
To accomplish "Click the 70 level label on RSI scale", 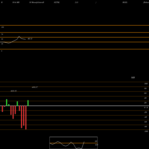I will (x=2, y=34).
